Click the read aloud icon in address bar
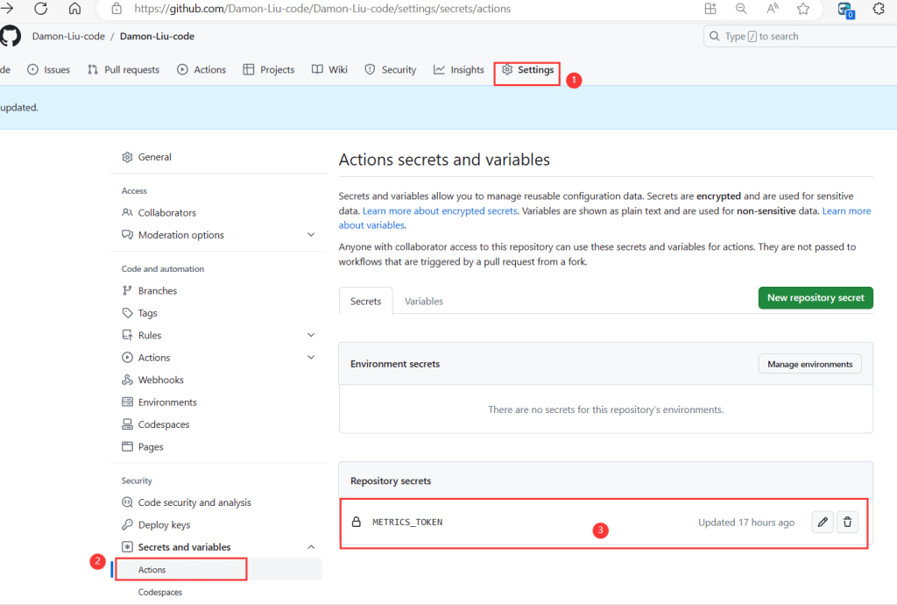This screenshot has height=605, width=897. pos(773,9)
